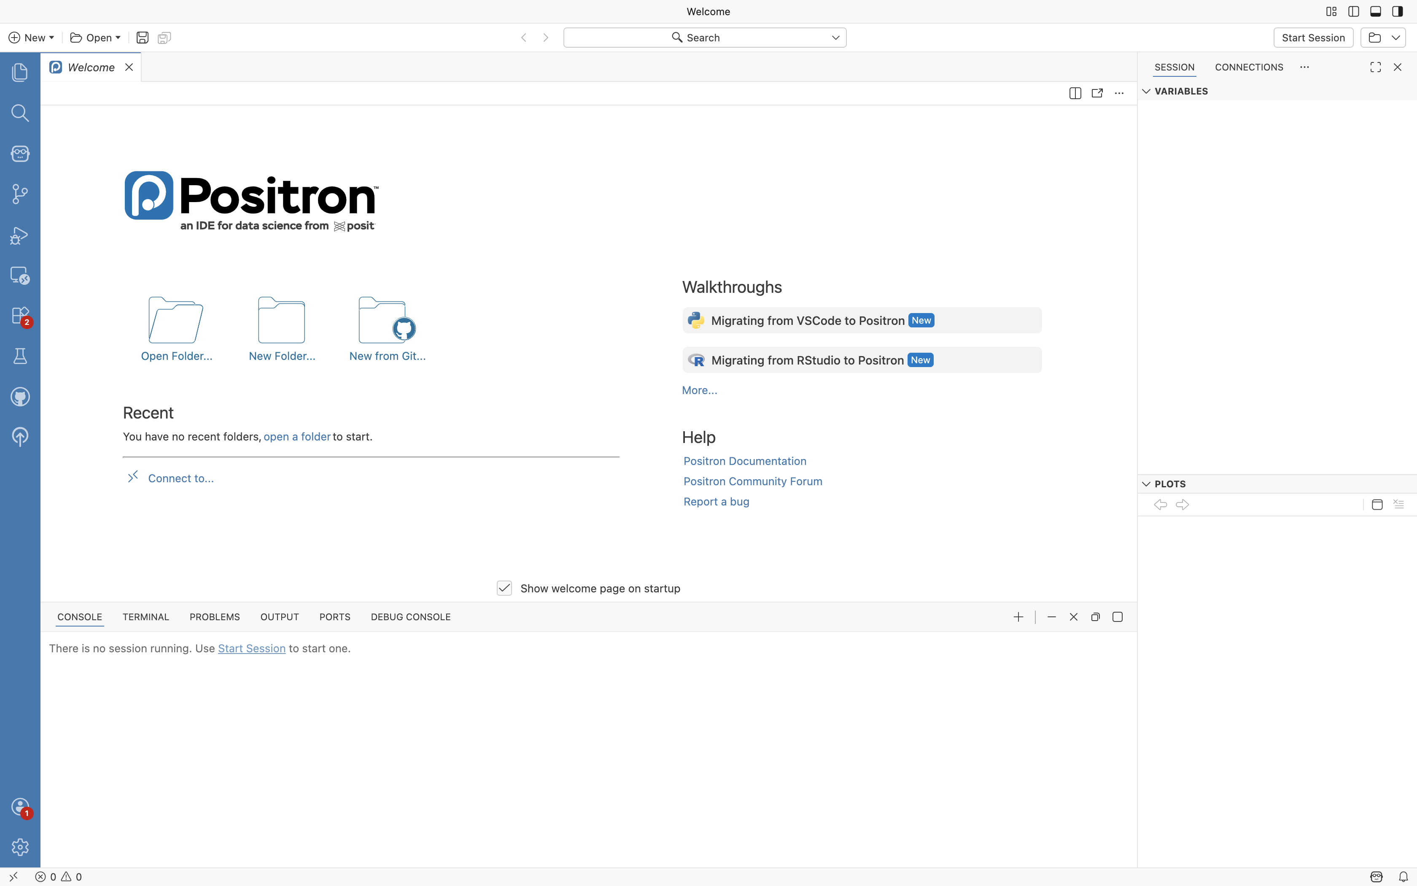Click the Start Session button
The height and width of the screenshot is (886, 1417).
[x=1313, y=38]
